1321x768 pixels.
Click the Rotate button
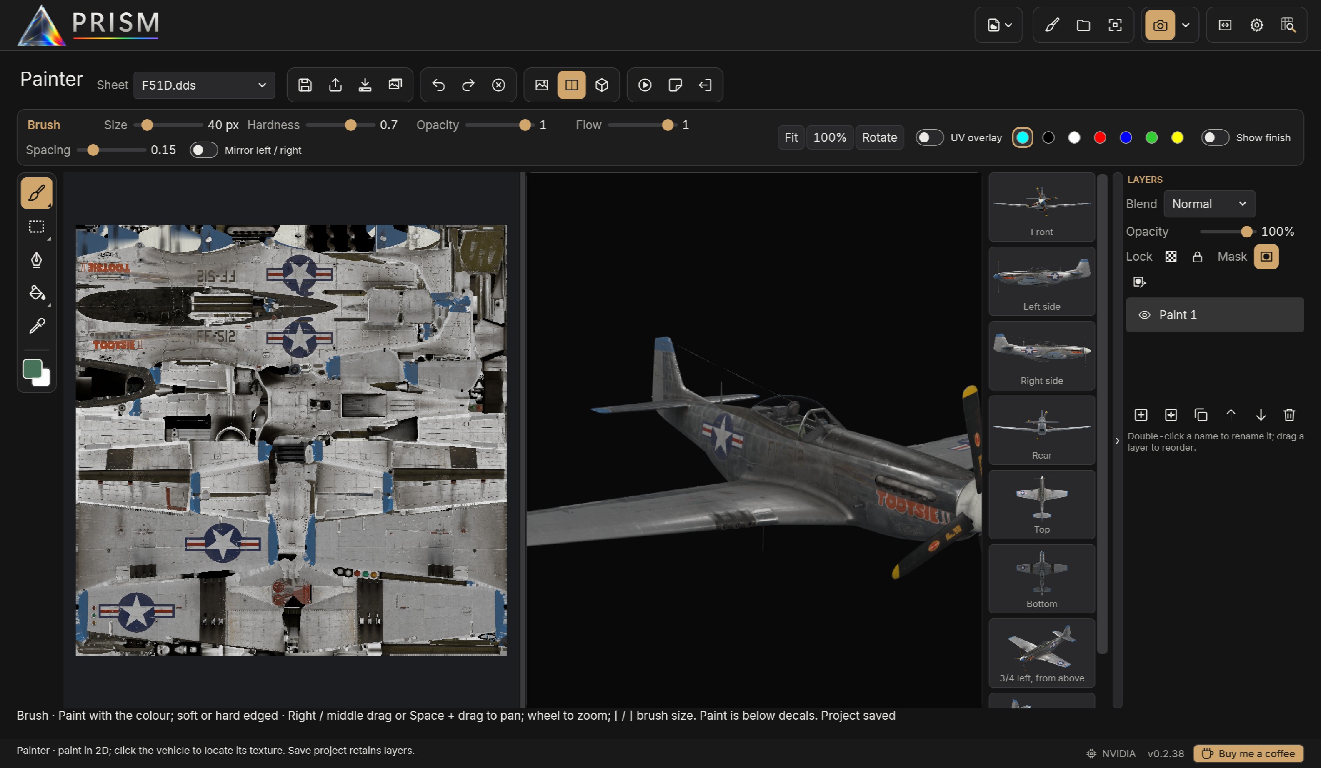[879, 137]
